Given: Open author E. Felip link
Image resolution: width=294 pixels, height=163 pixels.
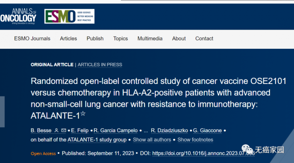Looking at the screenshot, I should click(x=79, y=130).
